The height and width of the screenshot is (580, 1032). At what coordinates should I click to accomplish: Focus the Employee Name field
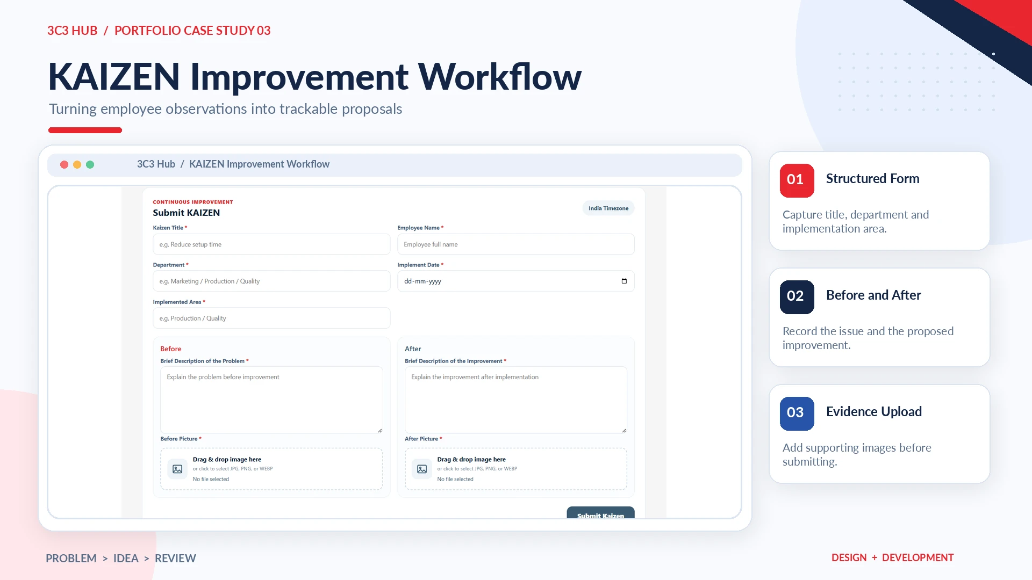515,244
